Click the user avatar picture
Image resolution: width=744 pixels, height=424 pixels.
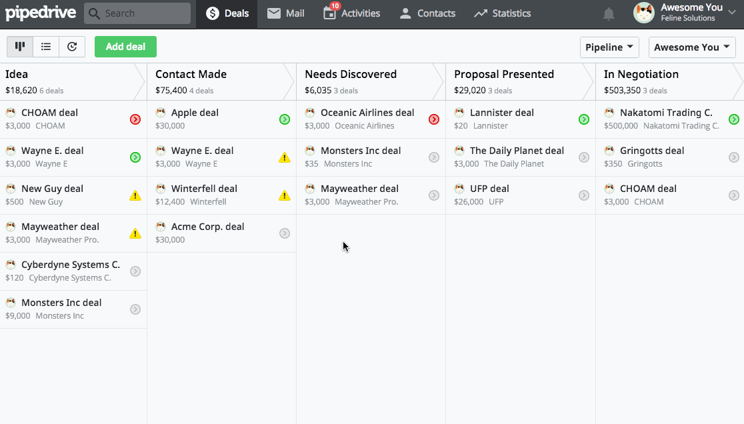(644, 13)
